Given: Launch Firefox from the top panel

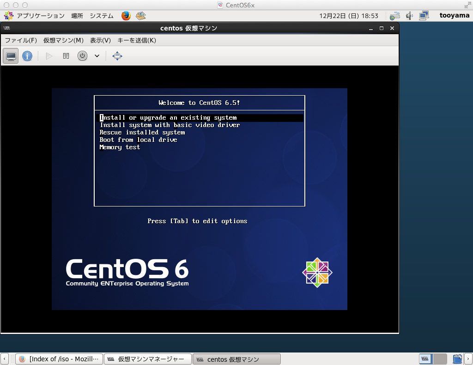Looking at the screenshot, I should click(x=126, y=16).
